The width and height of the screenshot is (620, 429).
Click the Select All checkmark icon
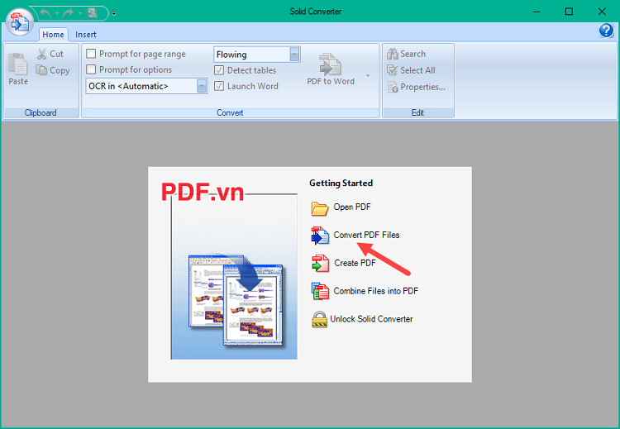393,70
